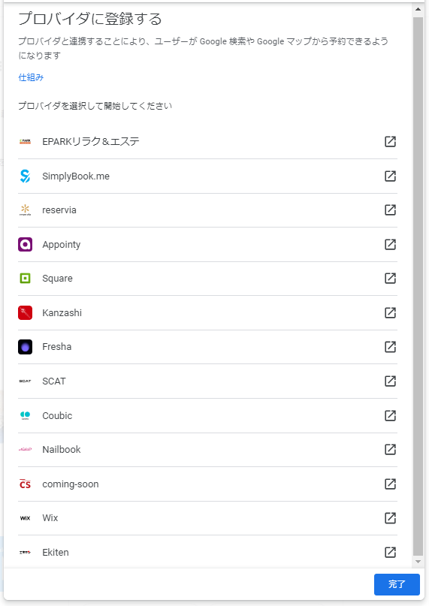429x606 pixels.
Task: Open external link icon for Nailbook
Action: (x=390, y=450)
